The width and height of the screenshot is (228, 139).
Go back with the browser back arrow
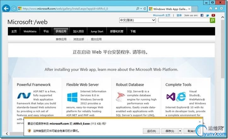tap(6, 9)
